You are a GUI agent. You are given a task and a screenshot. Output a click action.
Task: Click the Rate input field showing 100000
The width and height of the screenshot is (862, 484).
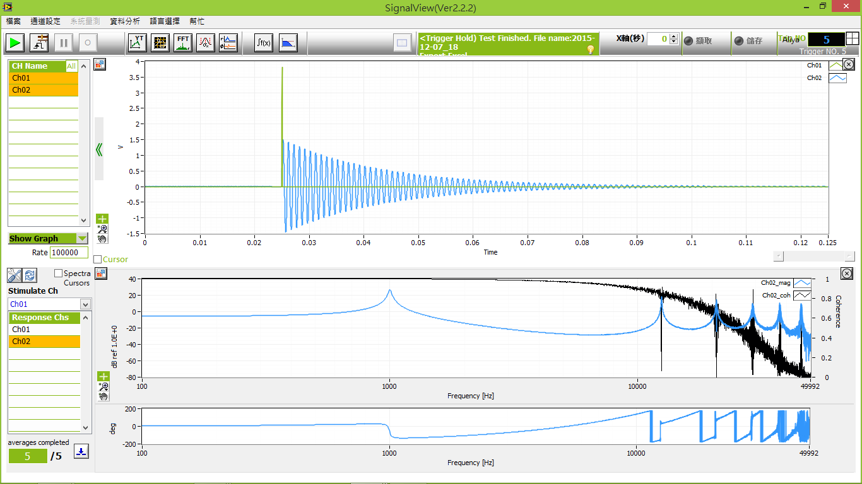pyautogui.click(x=69, y=252)
